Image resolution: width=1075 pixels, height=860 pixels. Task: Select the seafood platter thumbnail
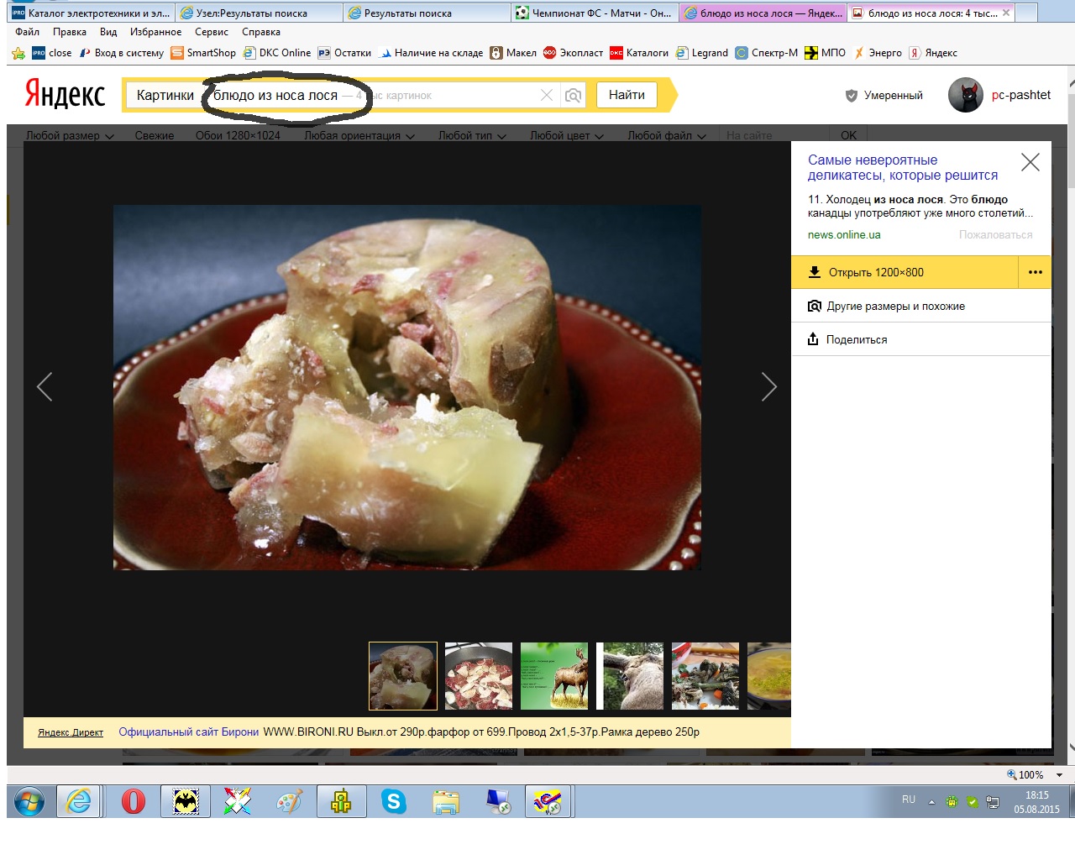pos(705,676)
